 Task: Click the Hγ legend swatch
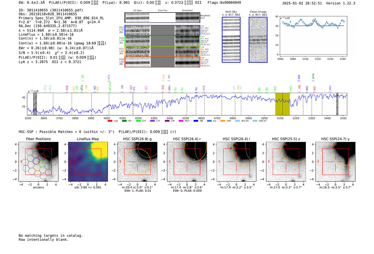point(209,121)
